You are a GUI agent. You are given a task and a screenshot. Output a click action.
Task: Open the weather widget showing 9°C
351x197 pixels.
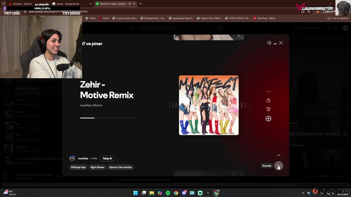pyautogui.click(x=10, y=193)
